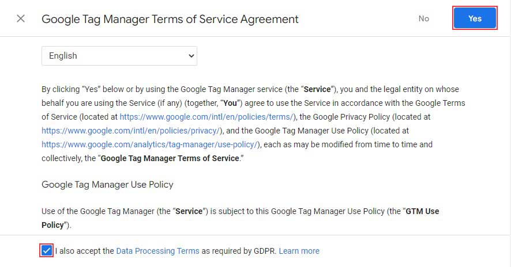Click the Learn more link
This screenshot has width=511, height=267.
coord(299,251)
